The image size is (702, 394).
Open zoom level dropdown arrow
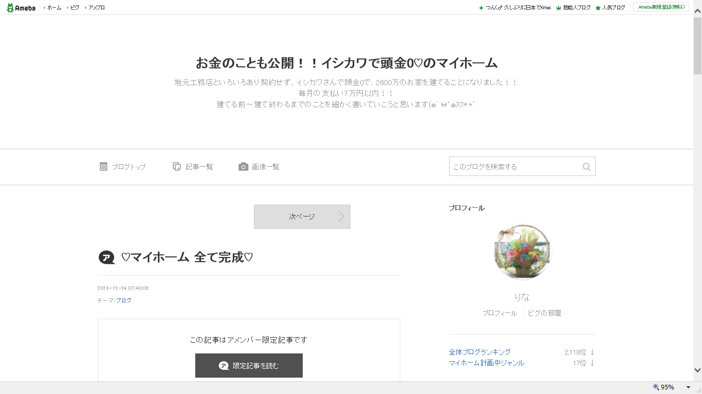coord(688,387)
